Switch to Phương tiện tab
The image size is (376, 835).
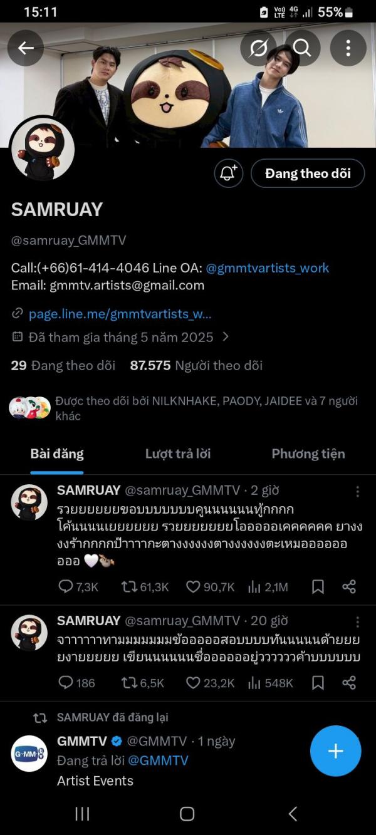(308, 454)
